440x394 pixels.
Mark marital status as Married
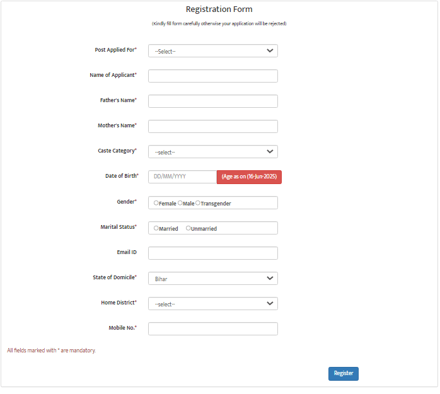pyautogui.click(x=156, y=228)
